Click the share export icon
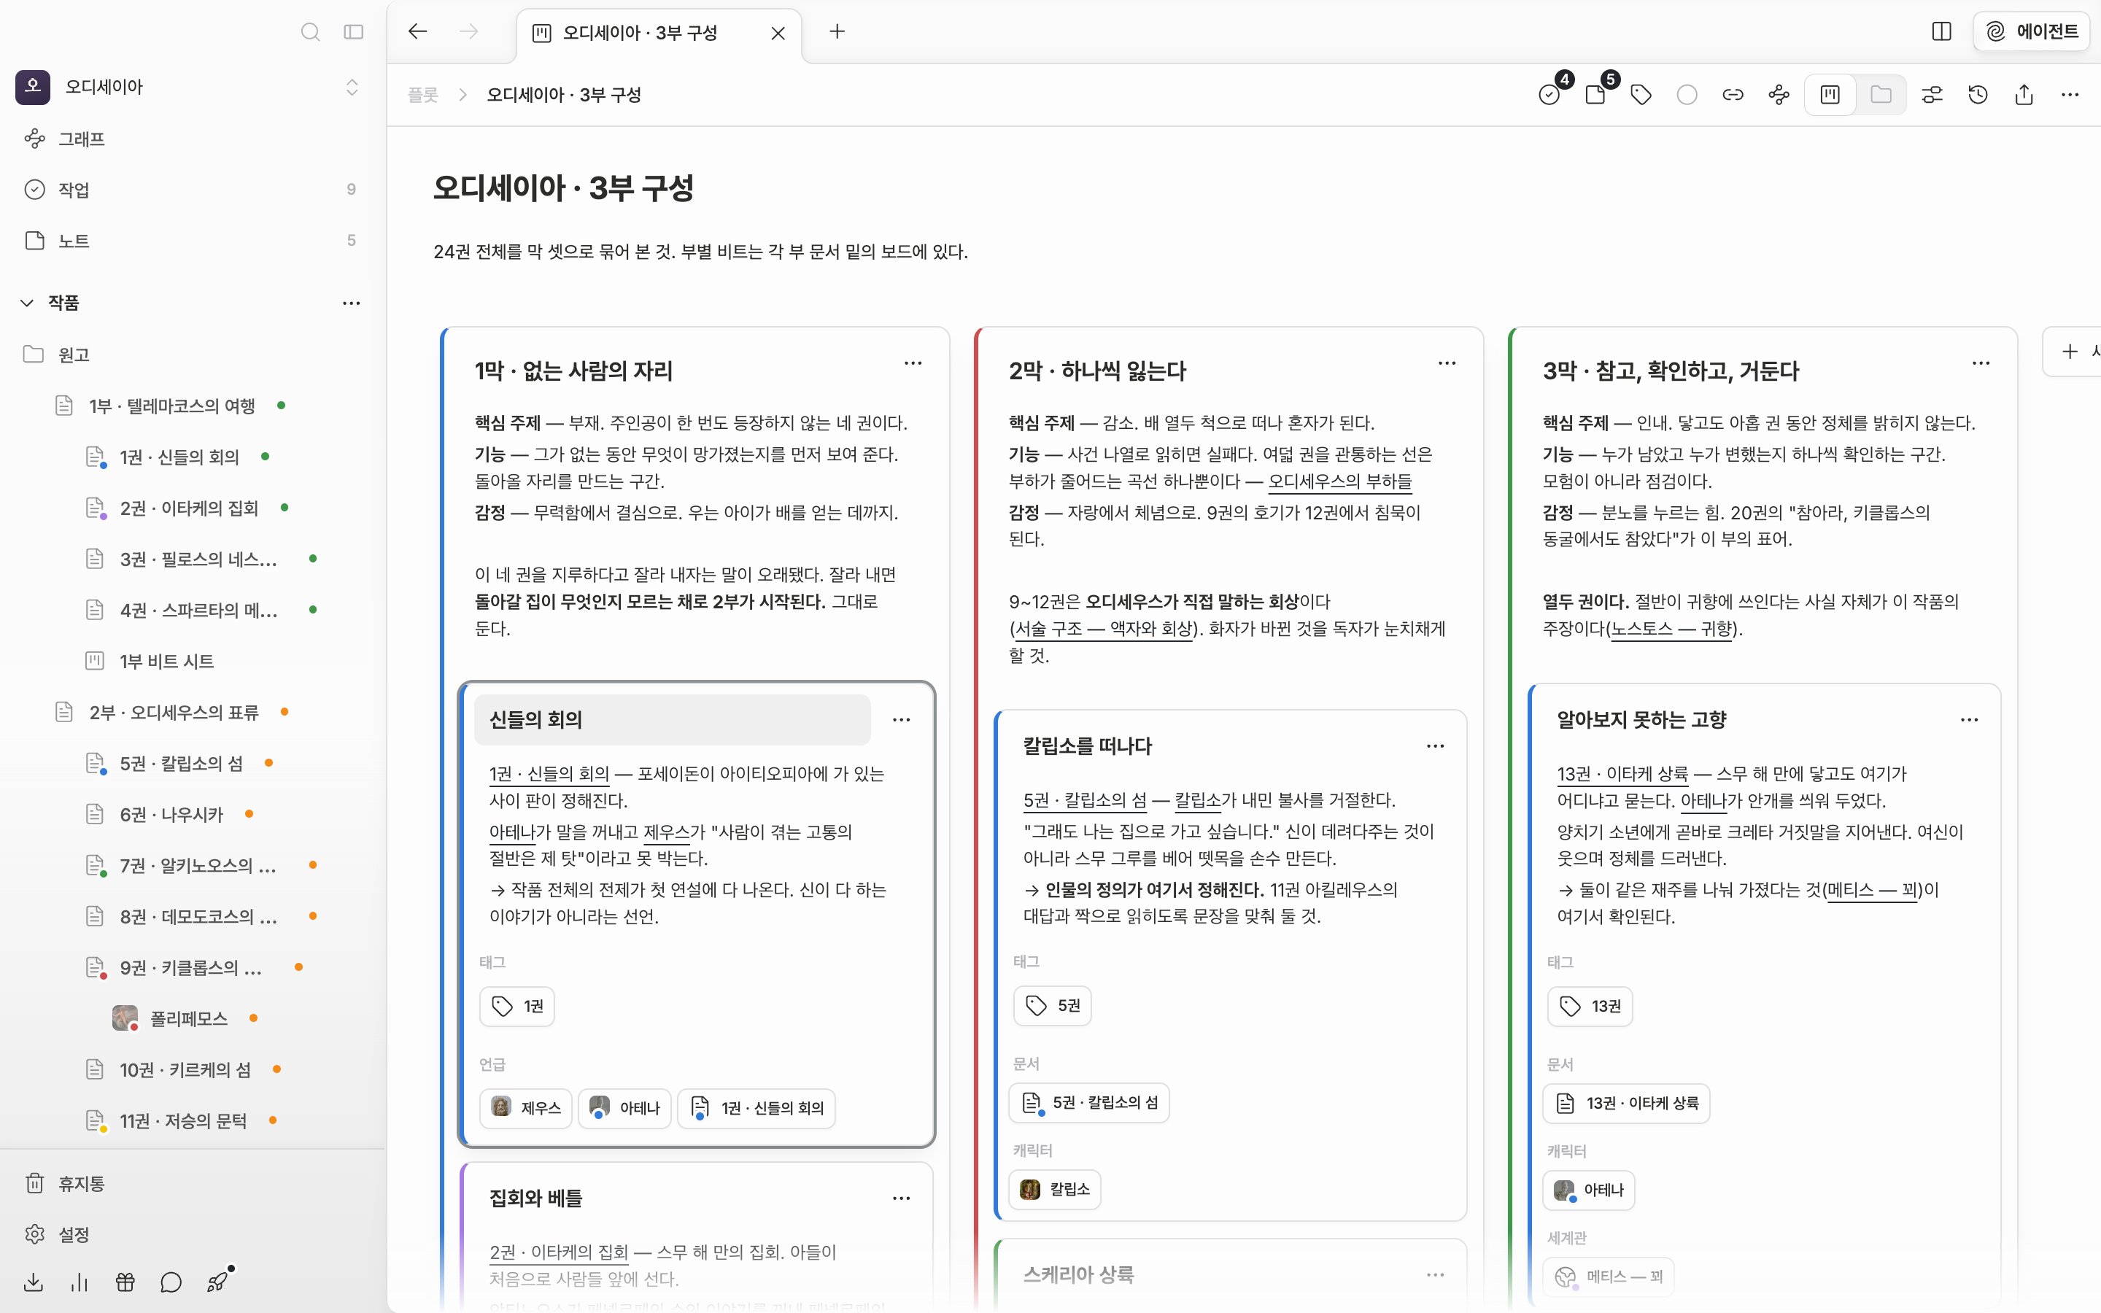Screen dimensions: 2101x1313 pos(2024,95)
